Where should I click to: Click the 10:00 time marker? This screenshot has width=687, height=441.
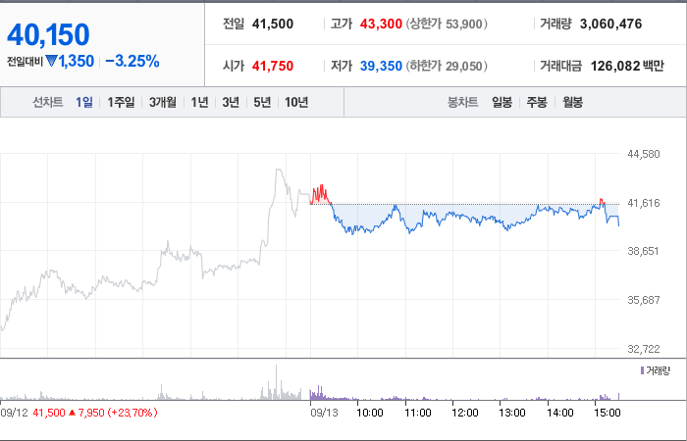point(370,413)
